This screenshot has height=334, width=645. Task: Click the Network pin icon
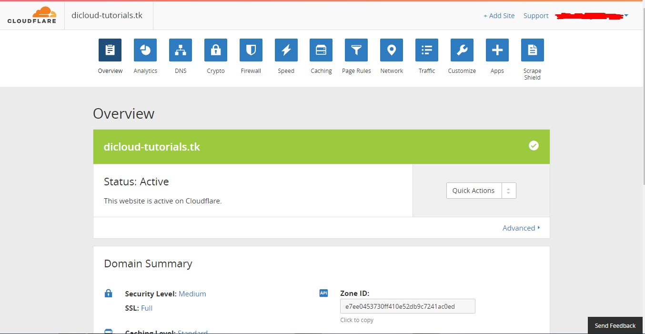click(x=391, y=50)
